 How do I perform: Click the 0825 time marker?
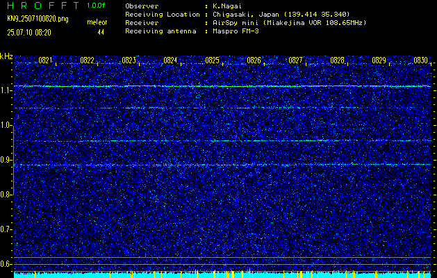[212, 60]
